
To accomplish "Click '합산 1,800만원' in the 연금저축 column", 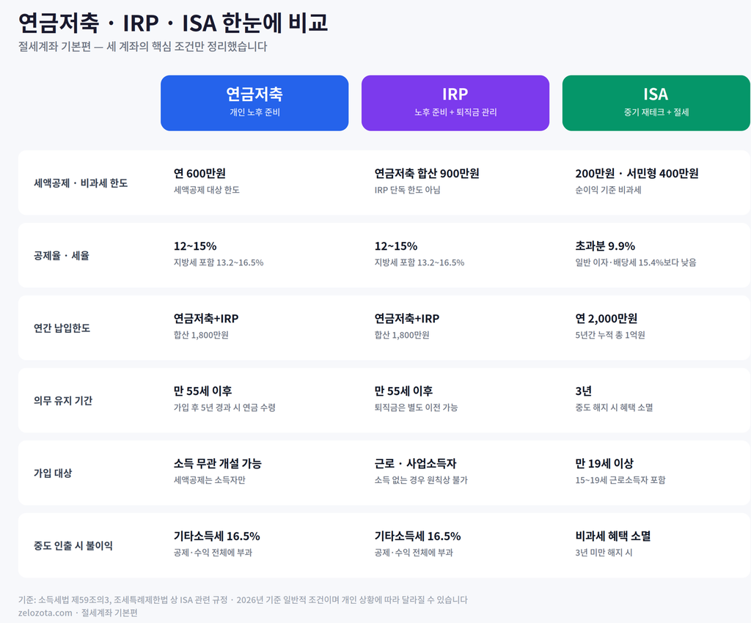I will pyautogui.click(x=201, y=335).
